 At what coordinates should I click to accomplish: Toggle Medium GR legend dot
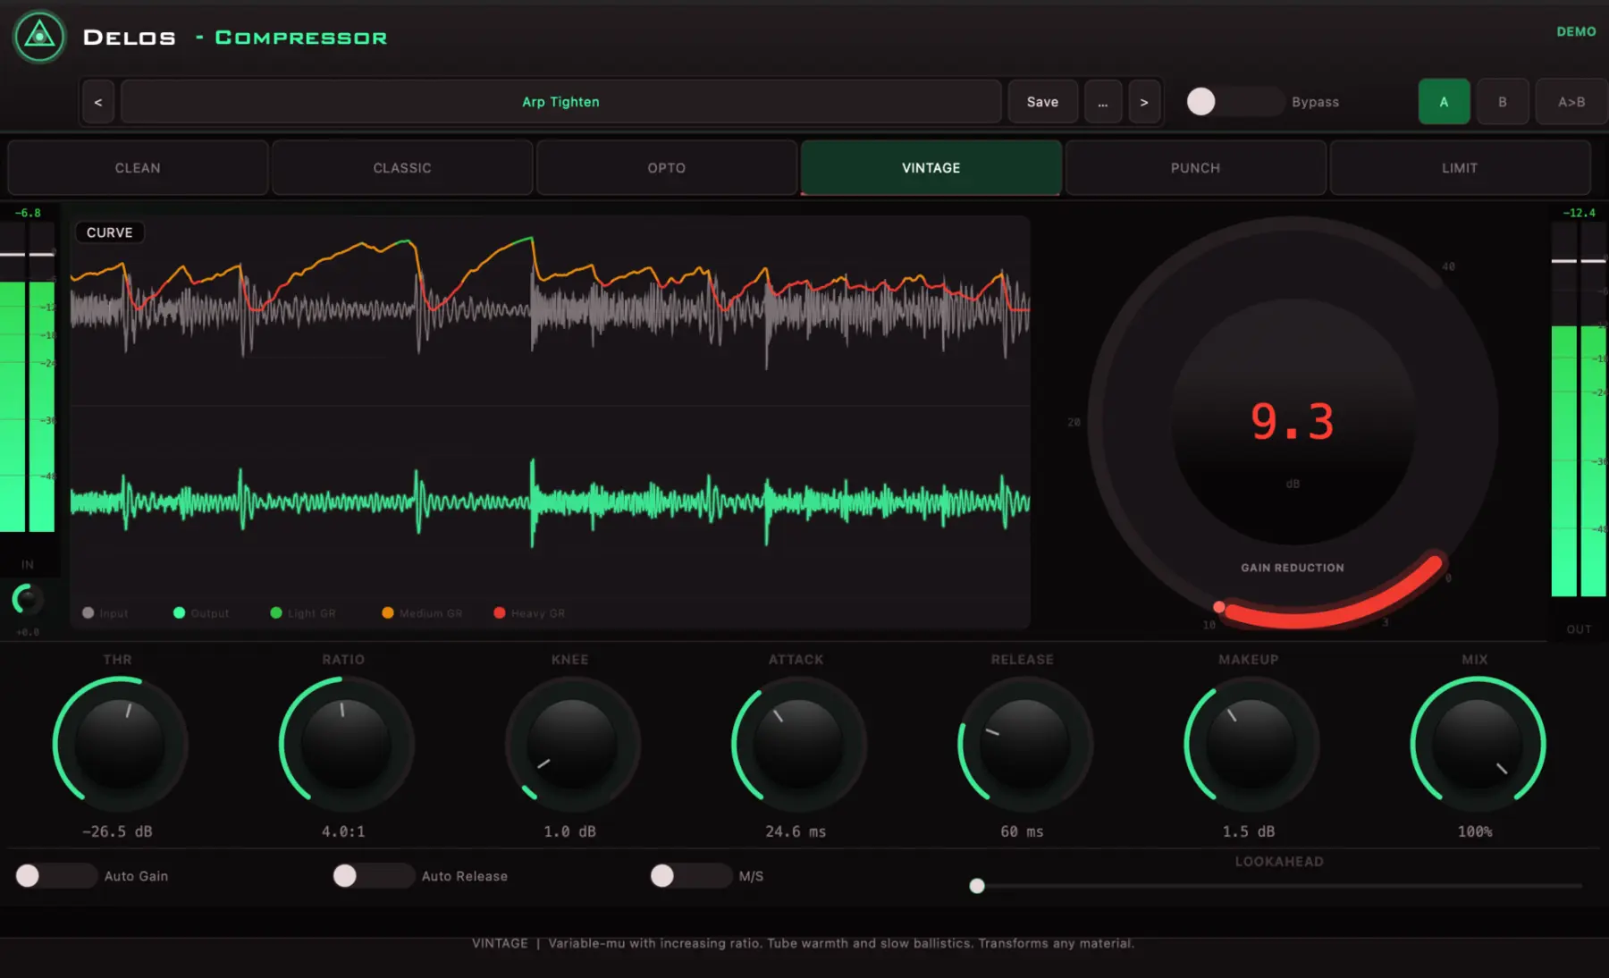point(388,613)
